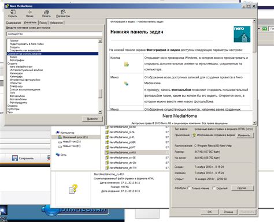Open the Параметры (Options) toolbar icon
This screenshot has height=222, width=274.
(x=63, y=12)
